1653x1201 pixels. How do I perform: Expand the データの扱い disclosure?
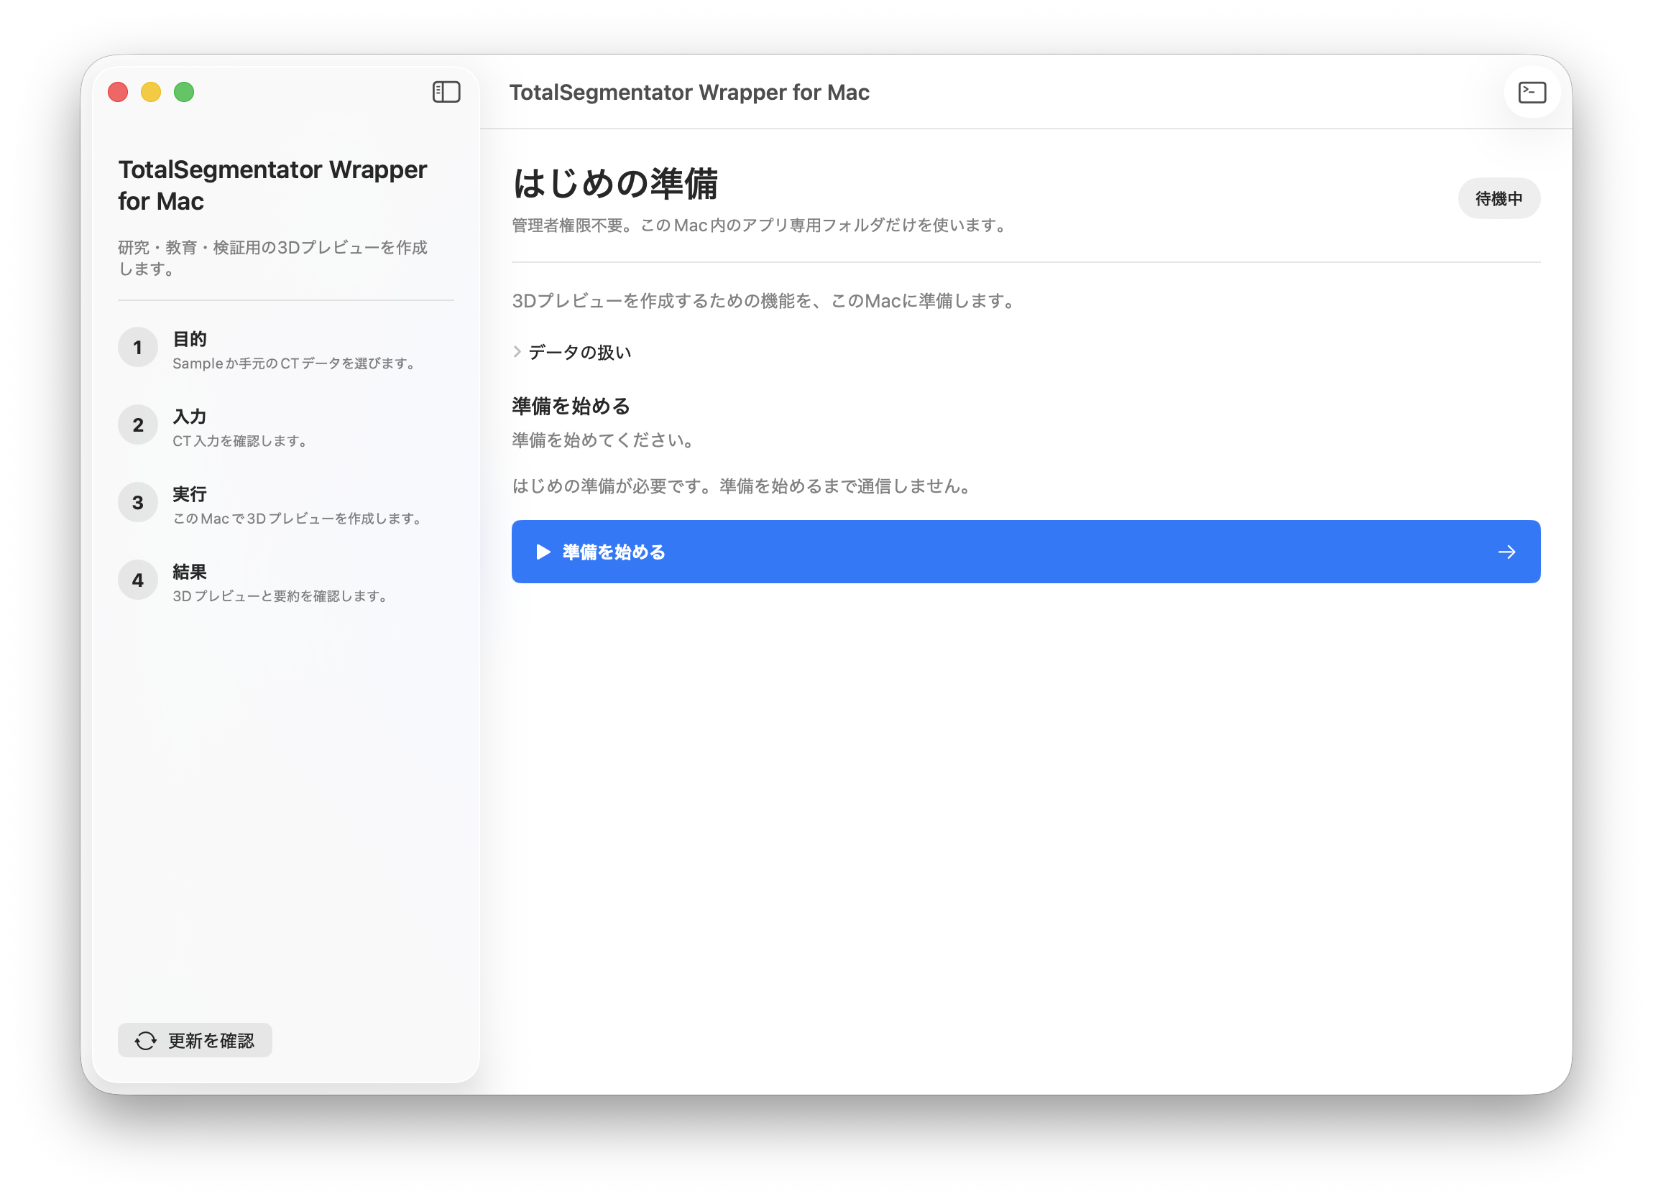coord(571,353)
